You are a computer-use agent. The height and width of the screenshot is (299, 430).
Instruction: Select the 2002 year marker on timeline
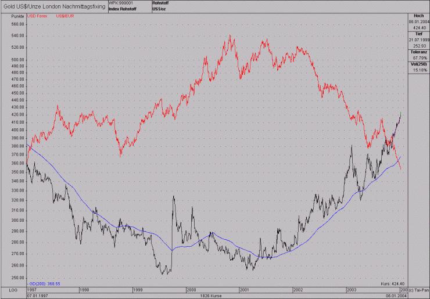coord(298,290)
